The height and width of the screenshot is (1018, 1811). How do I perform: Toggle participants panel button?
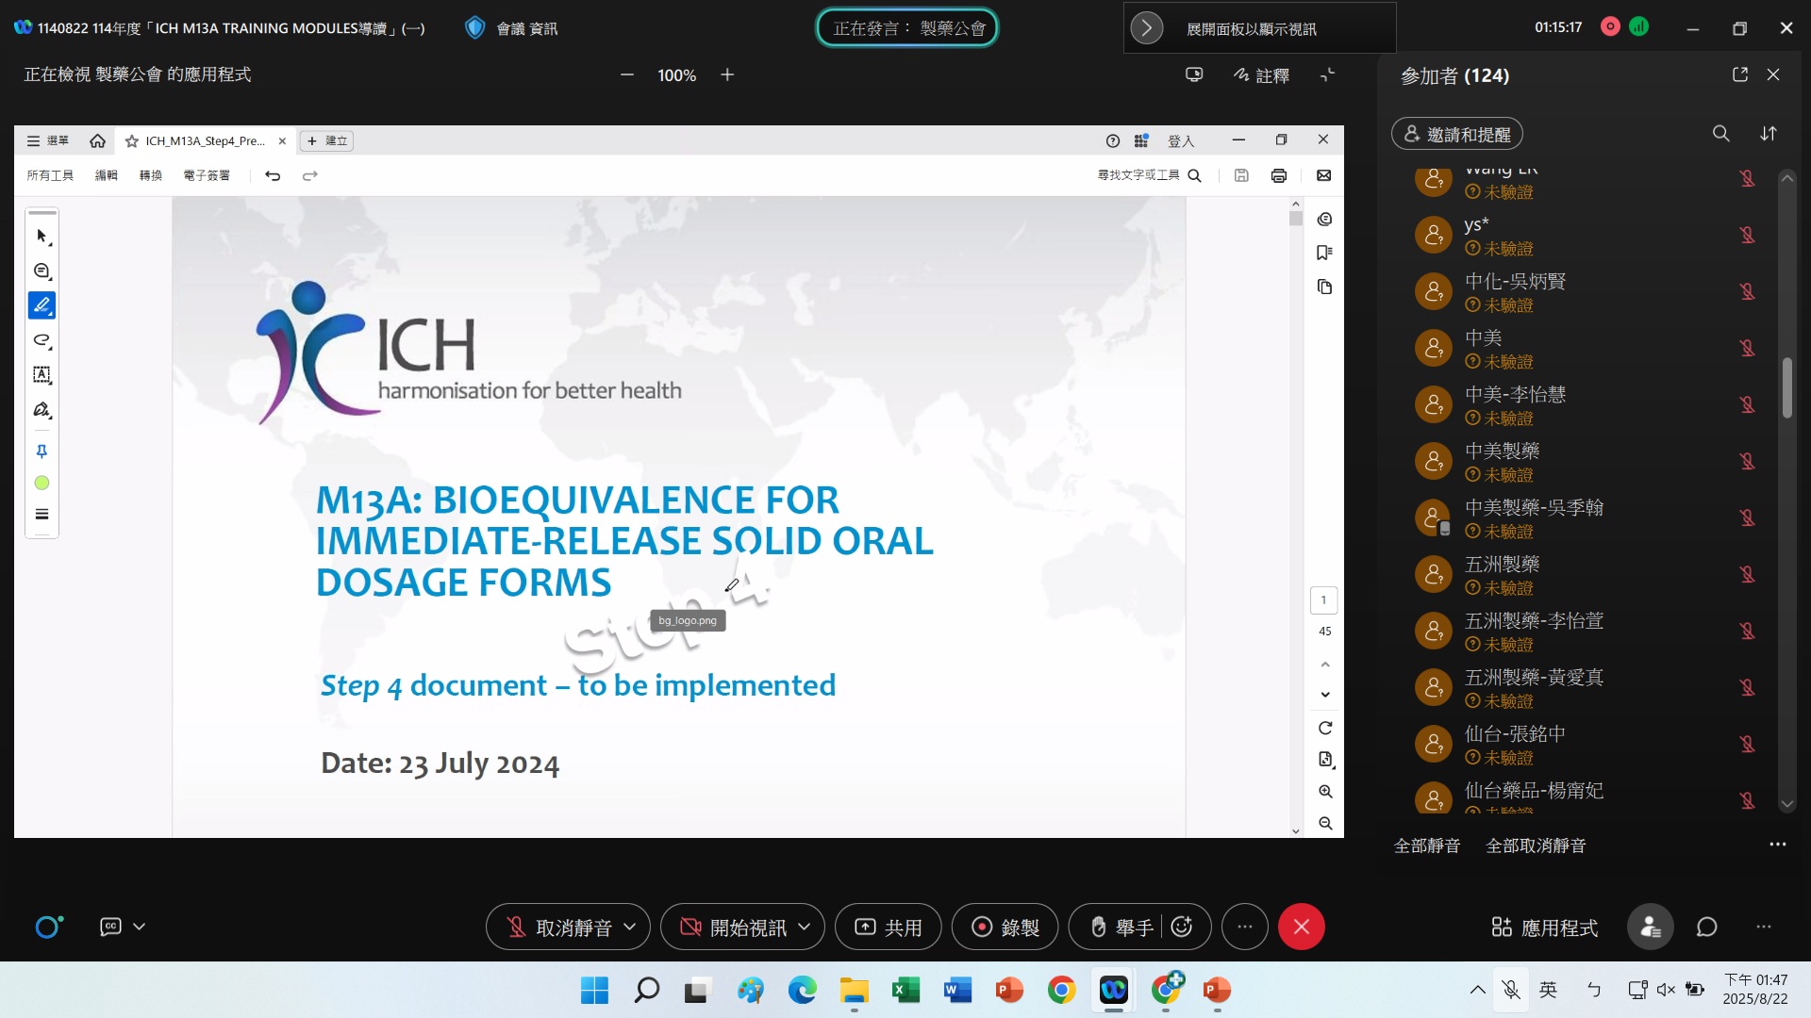pos(1650,928)
